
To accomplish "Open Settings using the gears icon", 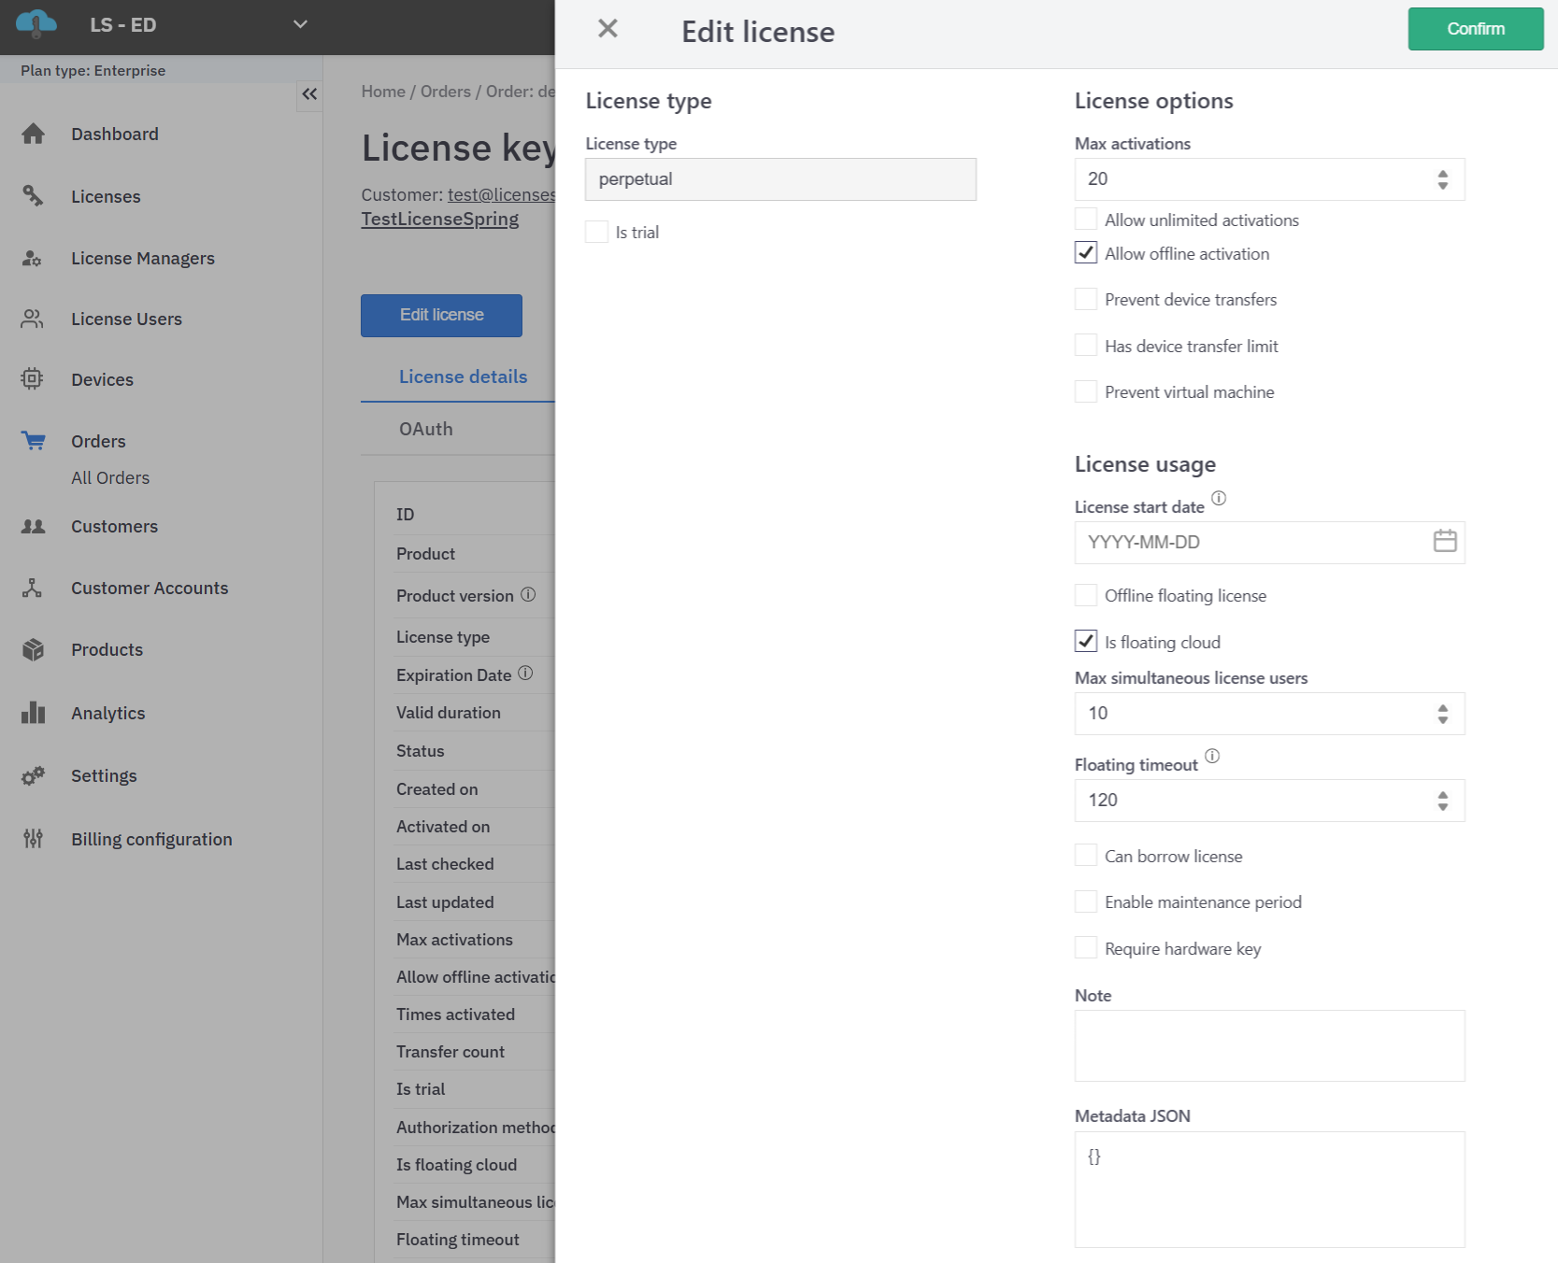I will (x=34, y=776).
